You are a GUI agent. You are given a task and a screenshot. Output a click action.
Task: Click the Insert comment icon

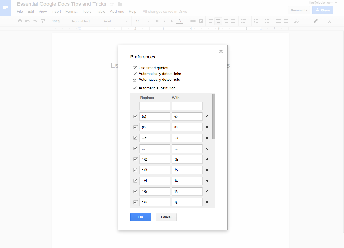coord(201,21)
